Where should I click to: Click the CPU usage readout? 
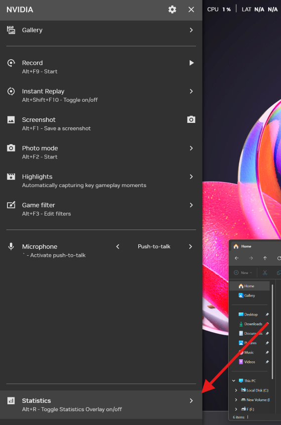click(219, 9)
